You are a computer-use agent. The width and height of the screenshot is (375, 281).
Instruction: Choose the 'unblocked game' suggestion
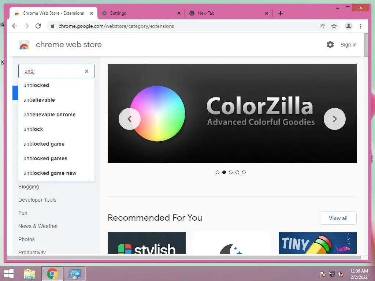click(x=56, y=144)
